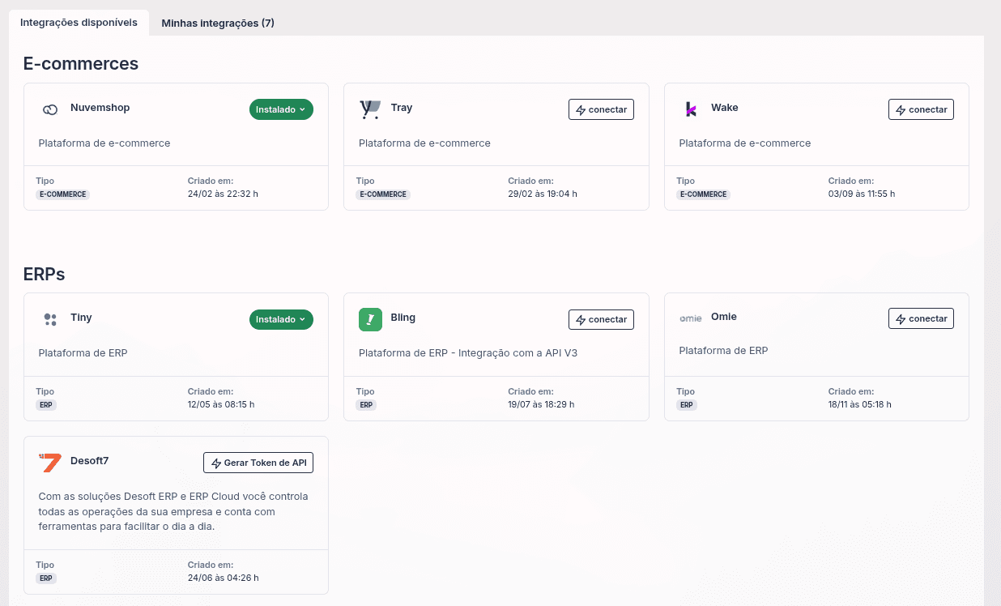Image resolution: width=1001 pixels, height=606 pixels.
Task: Click Gerar Token de API for Desoft7
Action: click(x=258, y=463)
